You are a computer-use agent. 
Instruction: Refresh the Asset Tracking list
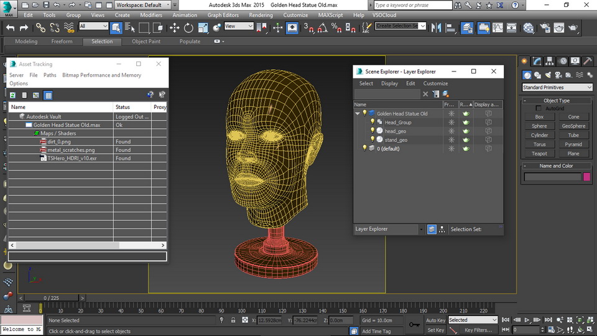tap(12, 95)
